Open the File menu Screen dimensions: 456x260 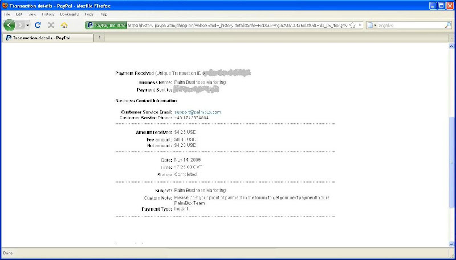click(7, 14)
